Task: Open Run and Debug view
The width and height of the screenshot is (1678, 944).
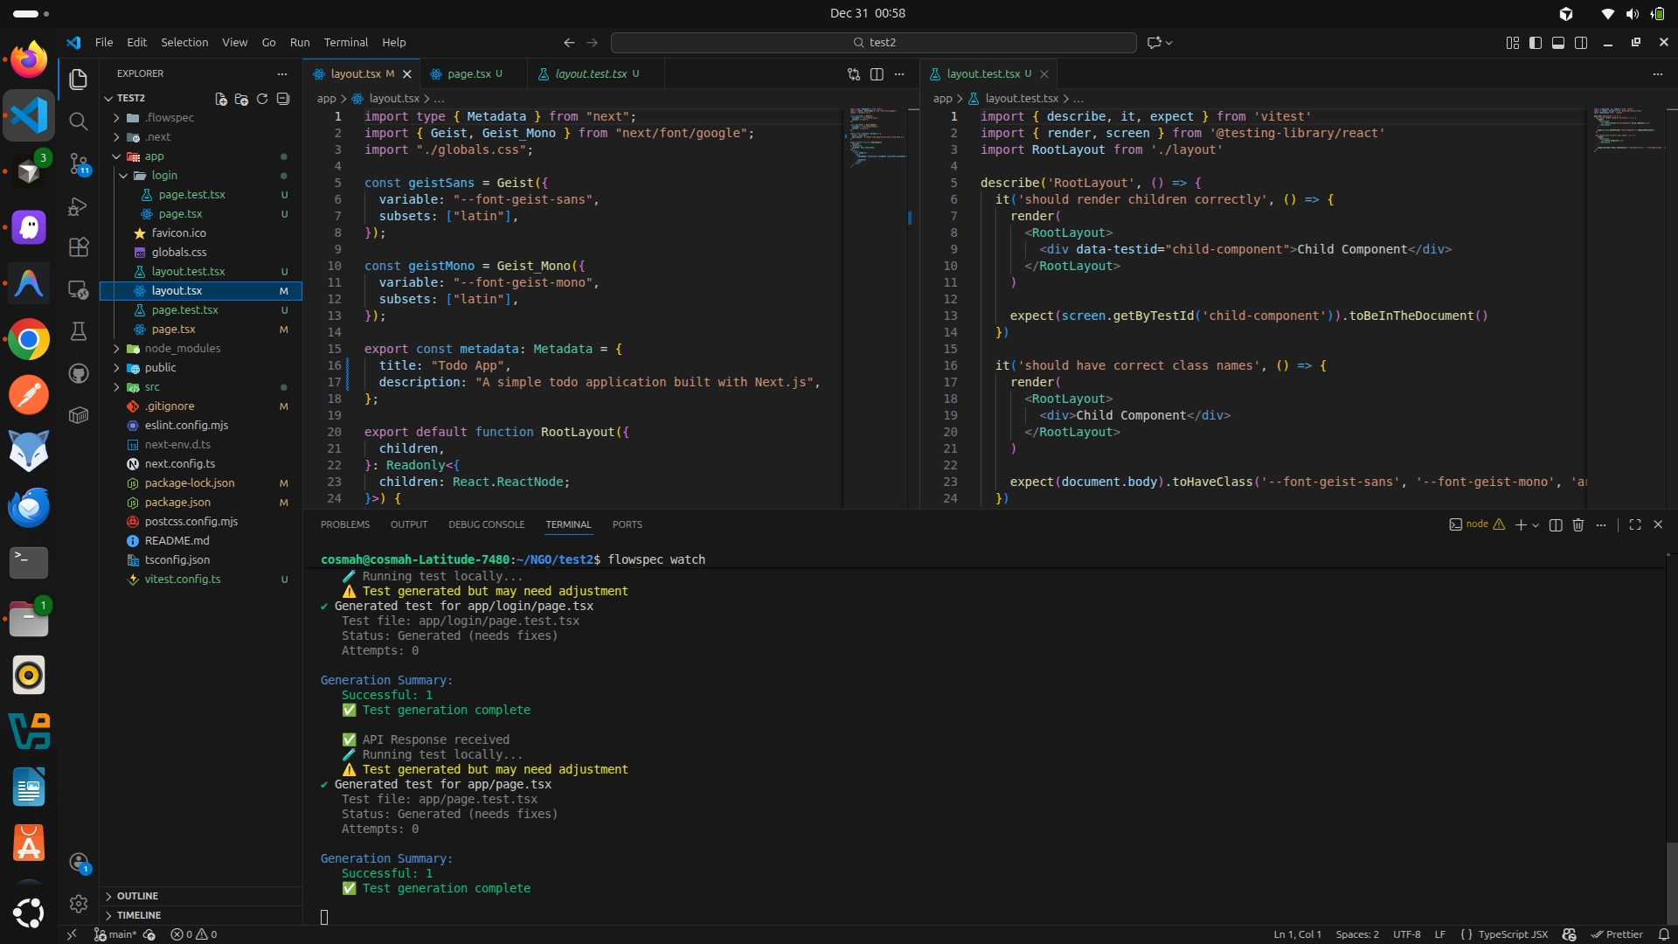Action: tap(79, 206)
